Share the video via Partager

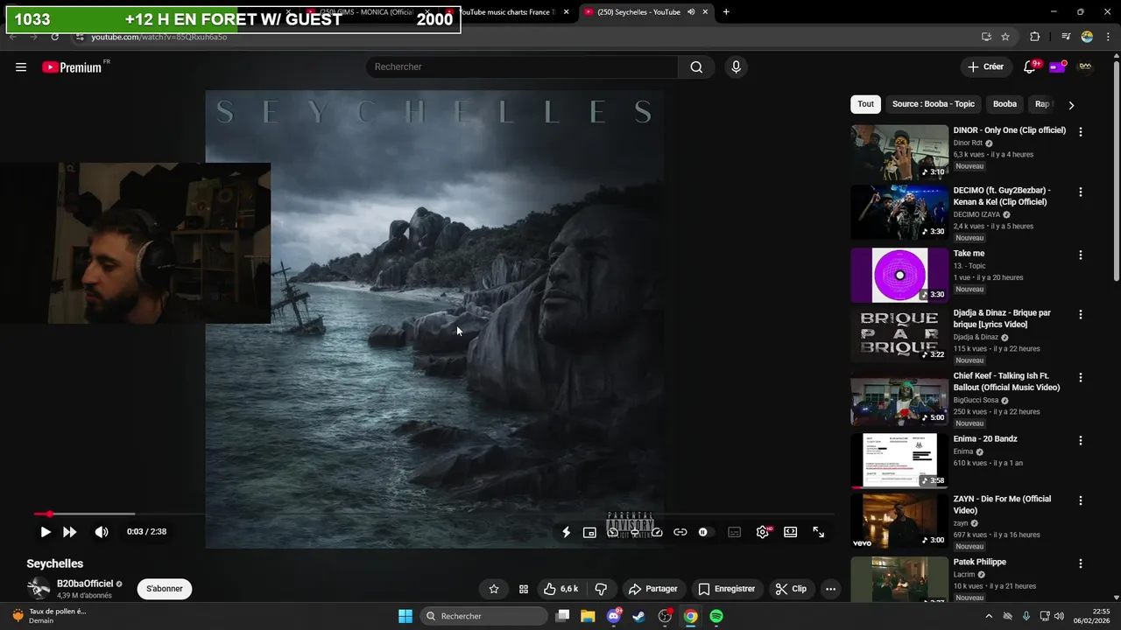(653, 589)
